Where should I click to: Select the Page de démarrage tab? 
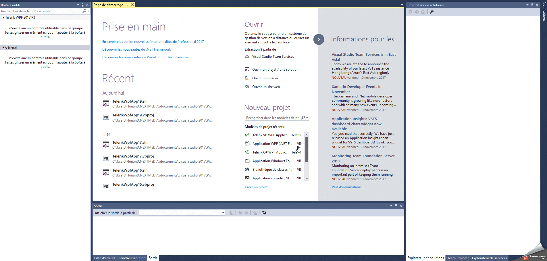108,5
